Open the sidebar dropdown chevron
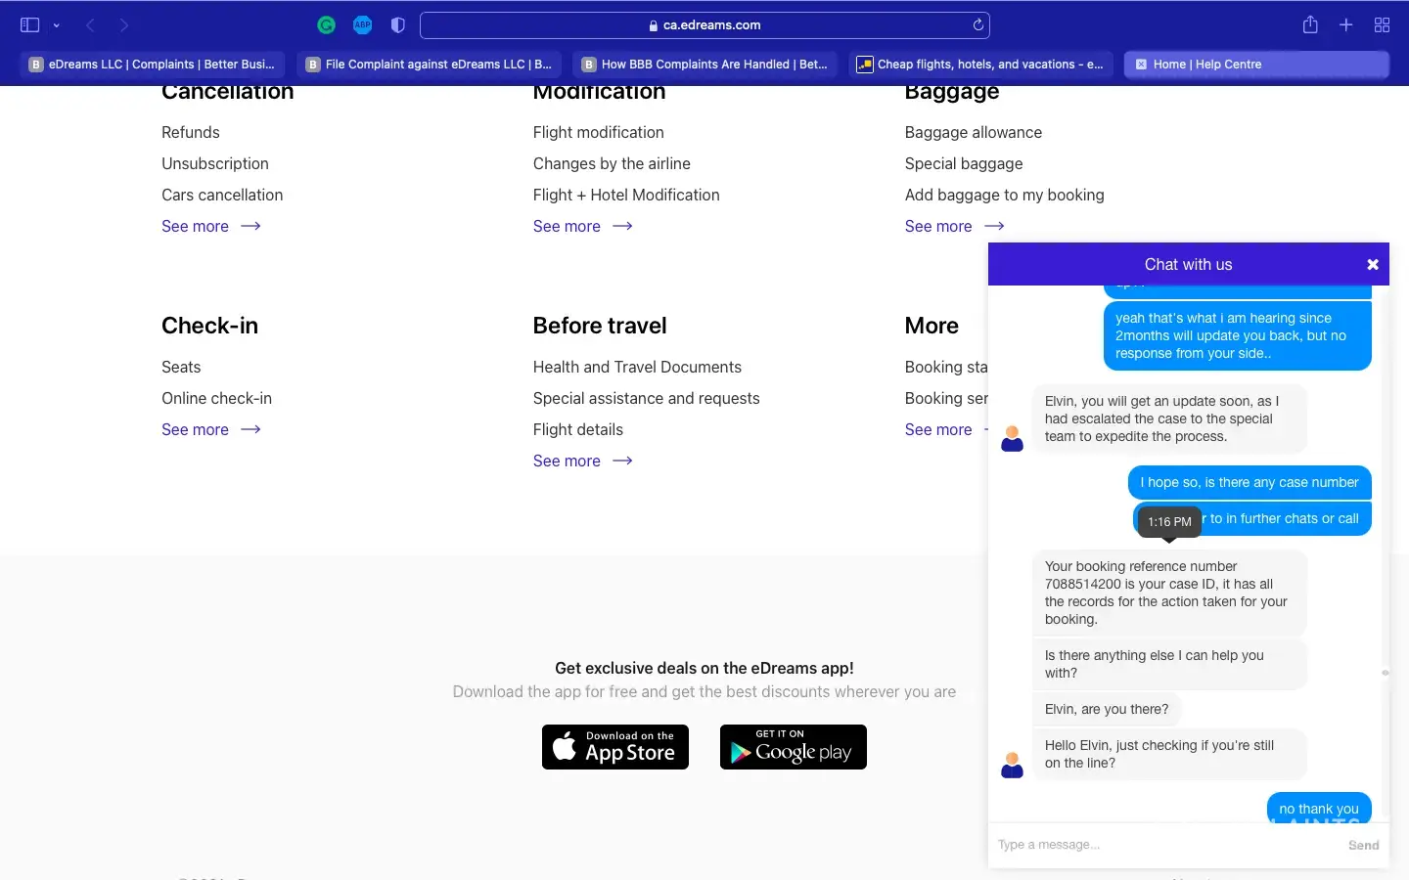The height and width of the screenshot is (880, 1409). pyautogui.click(x=57, y=25)
